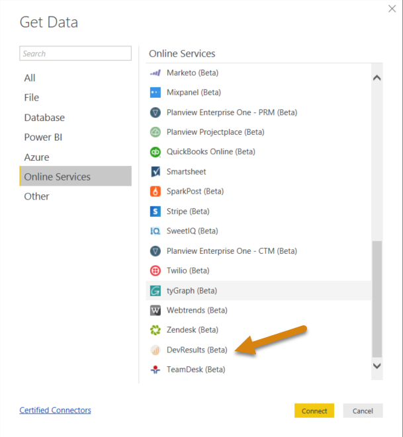Viewport: 403px width, 437px height.
Task: Switch to the Azure category
Action: (75, 157)
